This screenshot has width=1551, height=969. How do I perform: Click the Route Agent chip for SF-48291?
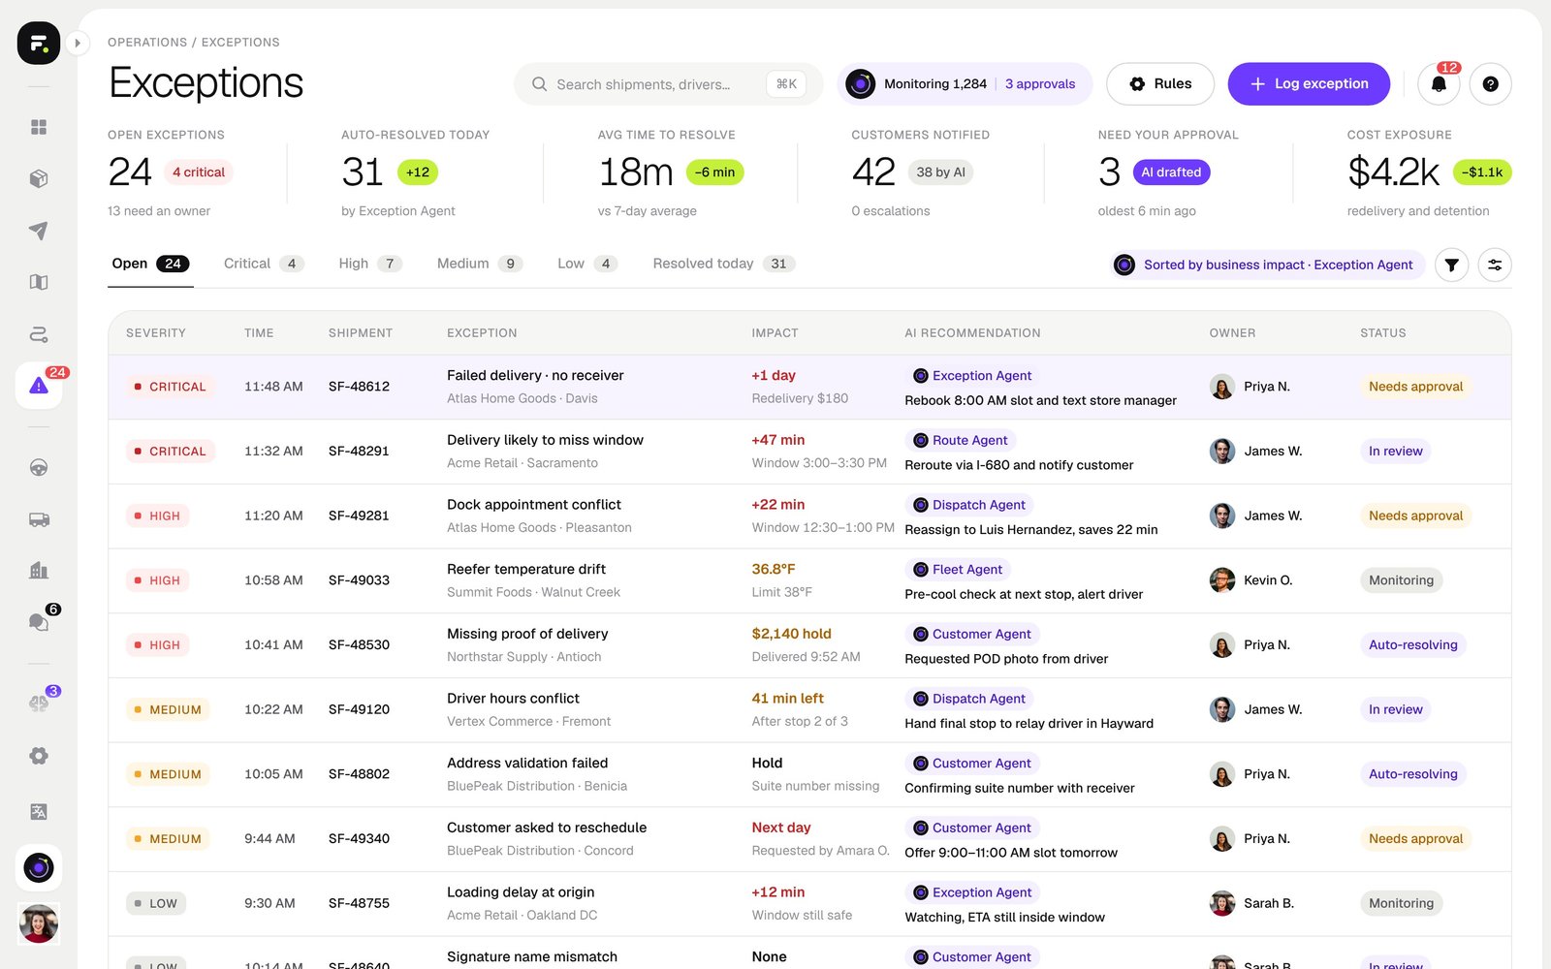click(x=961, y=441)
